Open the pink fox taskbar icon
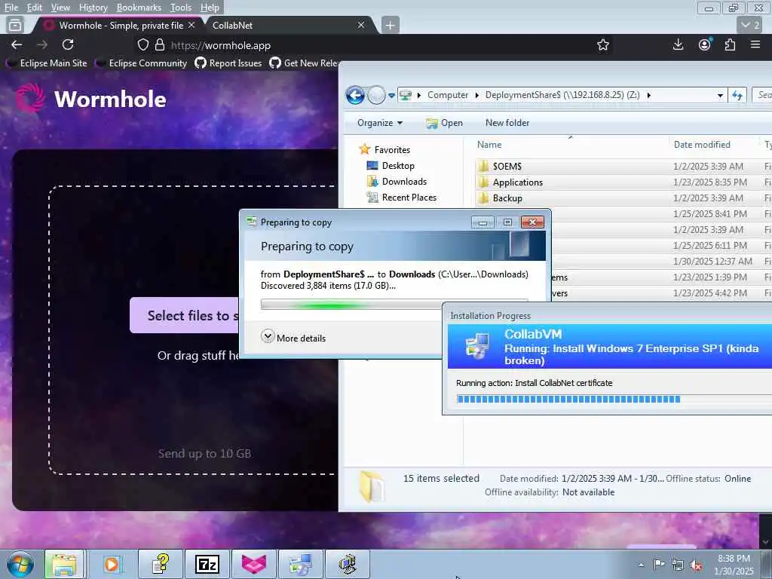Viewport: 772px width, 579px height. point(254,564)
